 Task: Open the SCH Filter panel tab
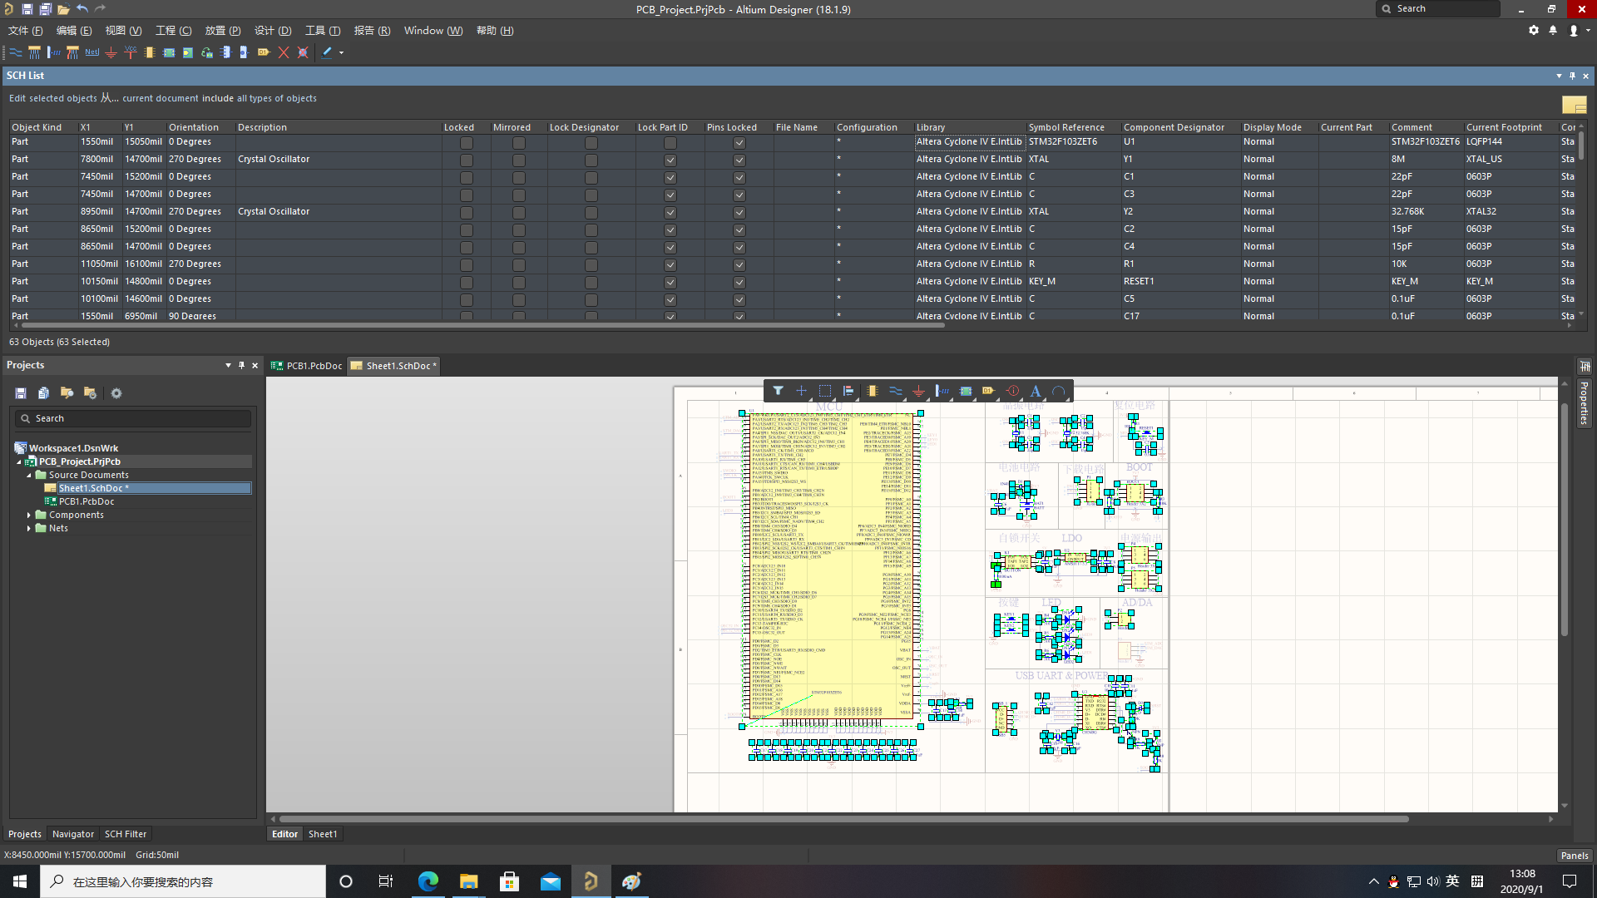coord(126,834)
